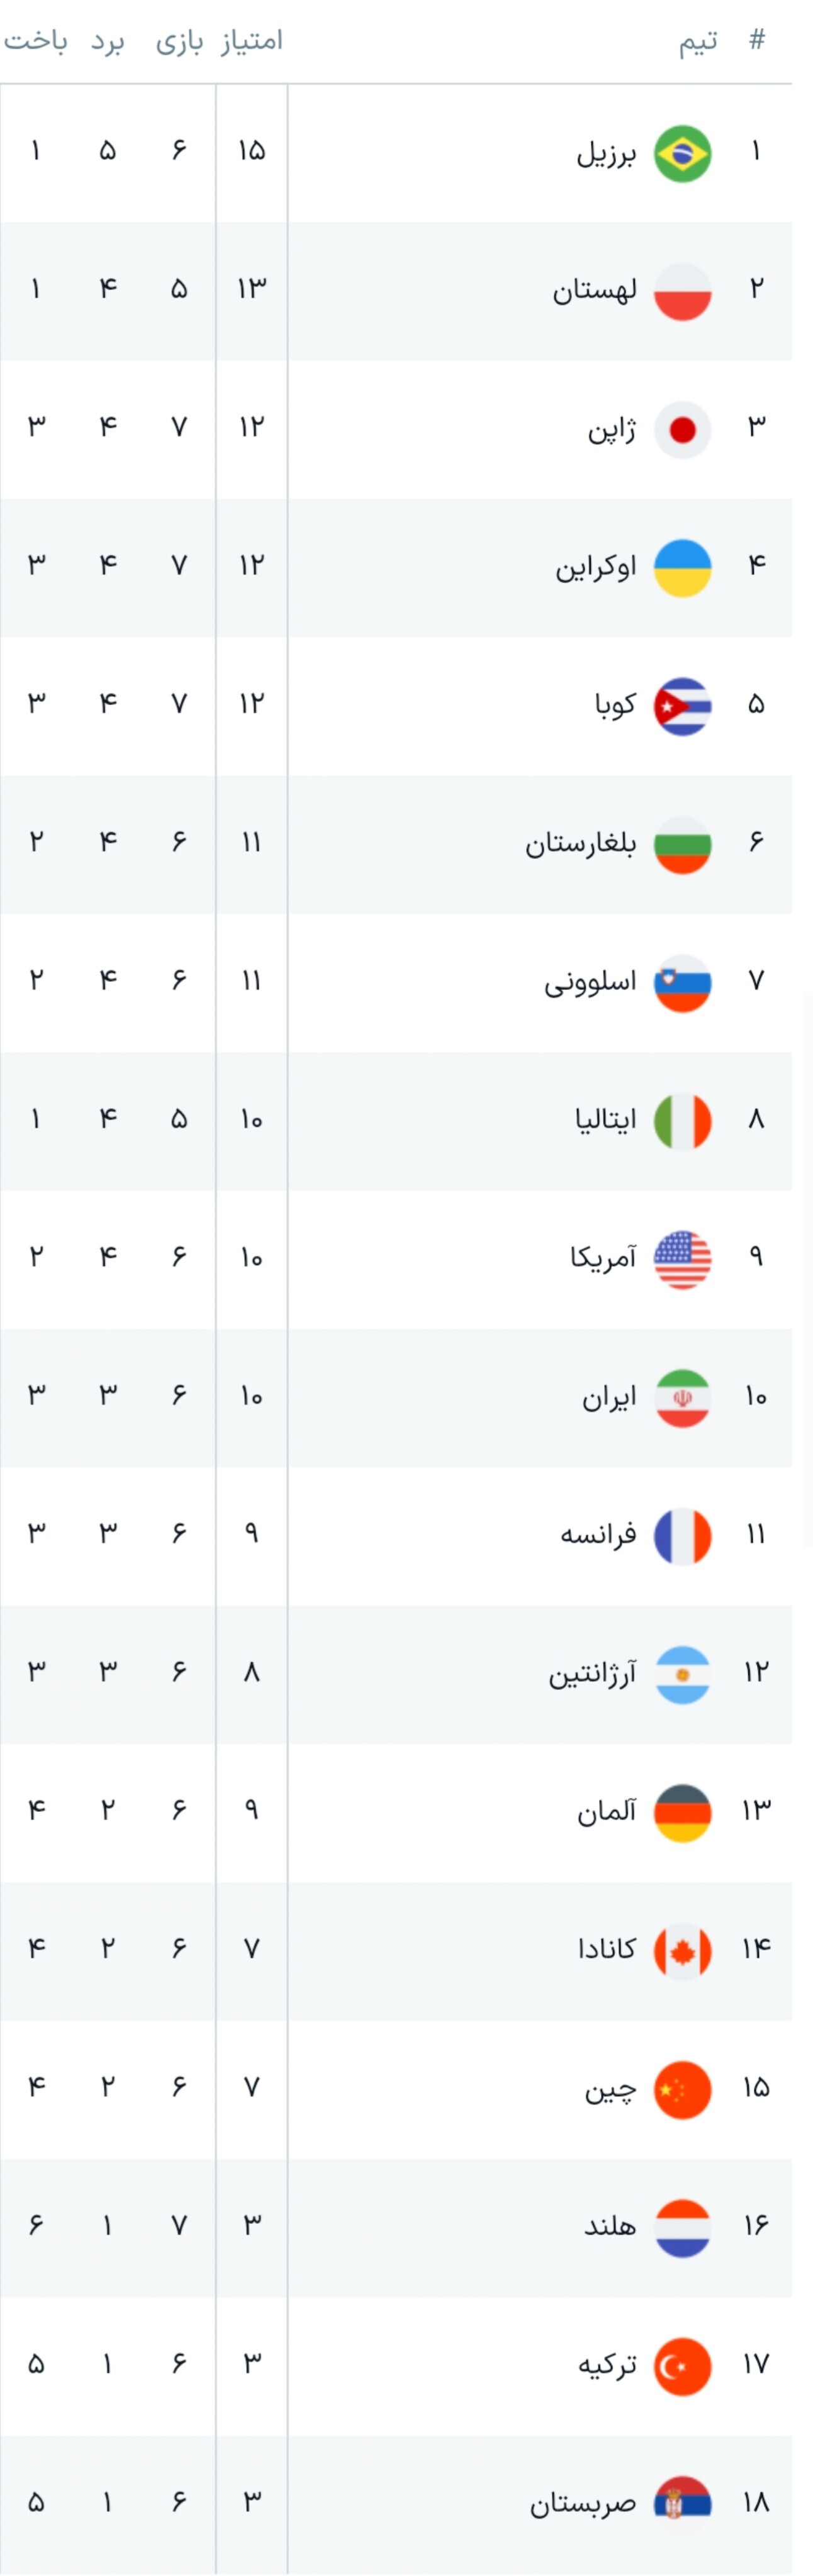This screenshot has width=813, height=2576.
Task: Click the USA flag icon
Action: pyautogui.click(x=682, y=1259)
